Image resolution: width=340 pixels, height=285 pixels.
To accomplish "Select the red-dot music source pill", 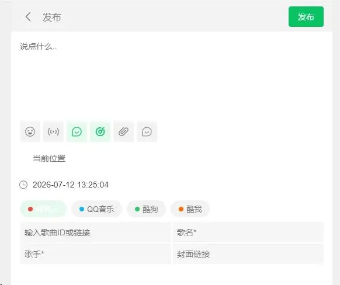I will coord(43,209).
